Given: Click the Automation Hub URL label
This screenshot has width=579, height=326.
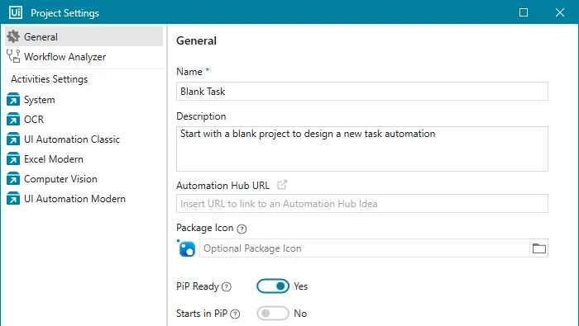Looking at the screenshot, I should point(223,186).
